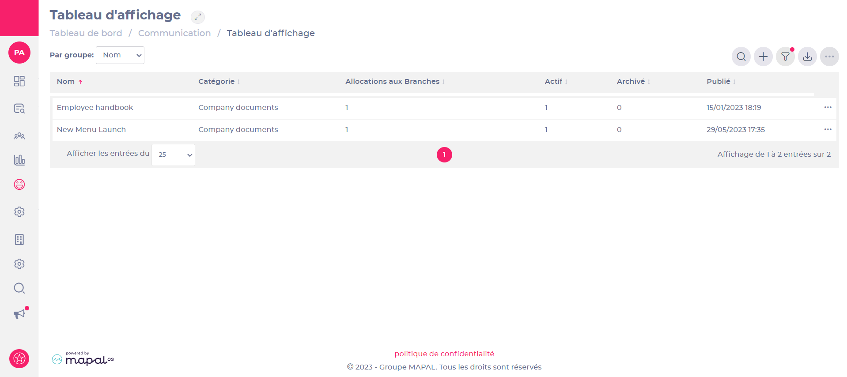Click the star badge icon at sidebar bottom
The width and height of the screenshot is (847, 377).
click(19, 358)
